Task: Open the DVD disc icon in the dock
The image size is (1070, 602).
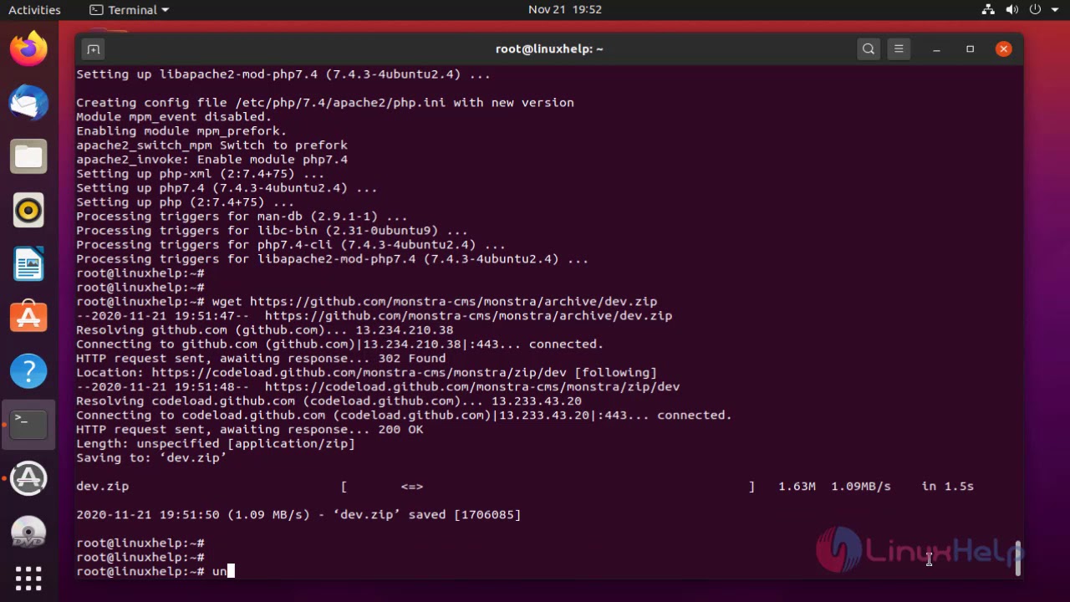Action: tap(28, 532)
